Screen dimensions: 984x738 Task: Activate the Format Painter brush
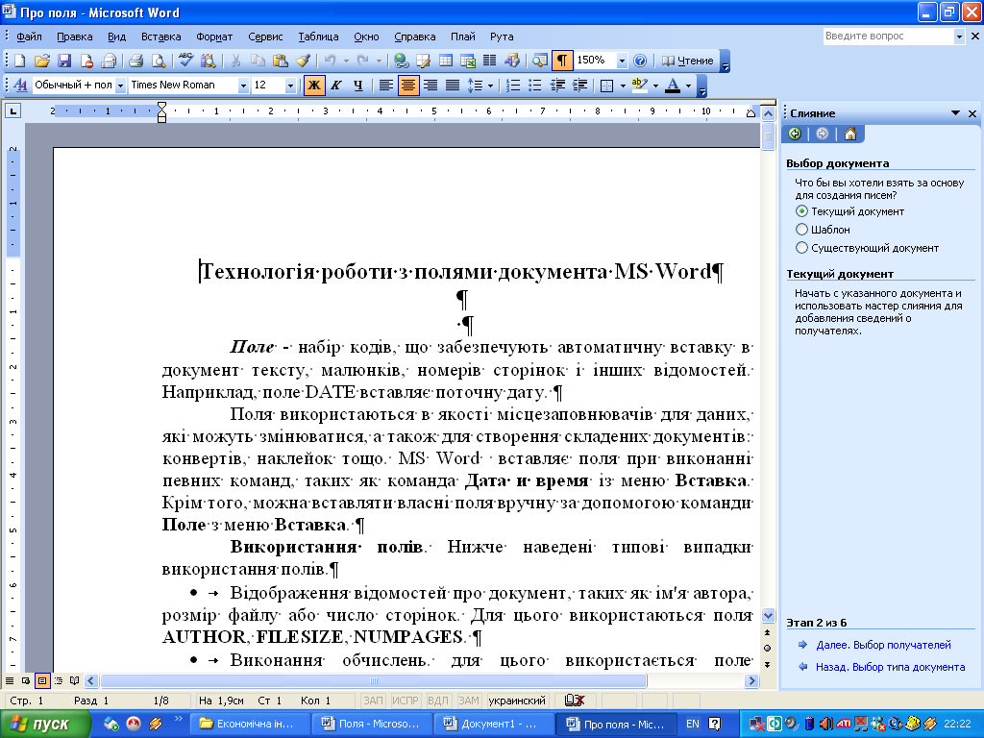(303, 61)
